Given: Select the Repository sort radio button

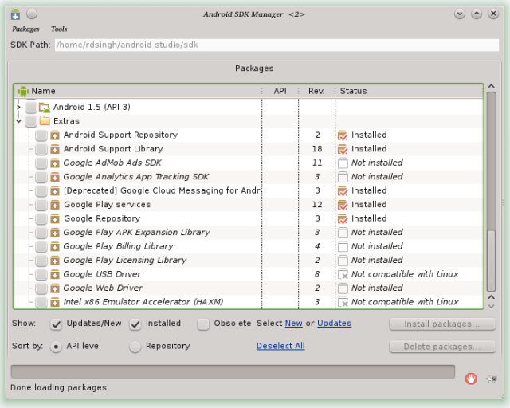Looking at the screenshot, I should (135, 347).
